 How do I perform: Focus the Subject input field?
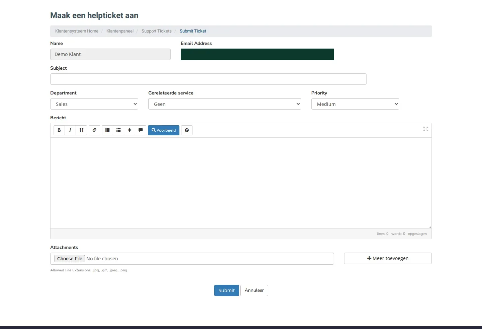(208, 79)
